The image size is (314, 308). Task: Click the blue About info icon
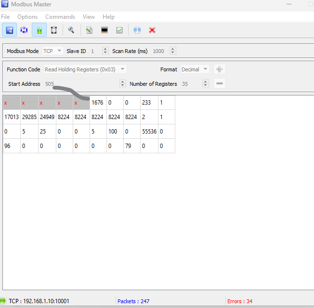(x=137, y=30)
